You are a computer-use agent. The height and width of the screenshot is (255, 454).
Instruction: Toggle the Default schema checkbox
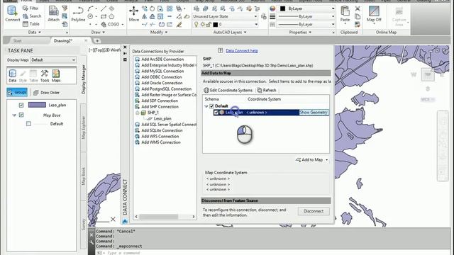211,106
